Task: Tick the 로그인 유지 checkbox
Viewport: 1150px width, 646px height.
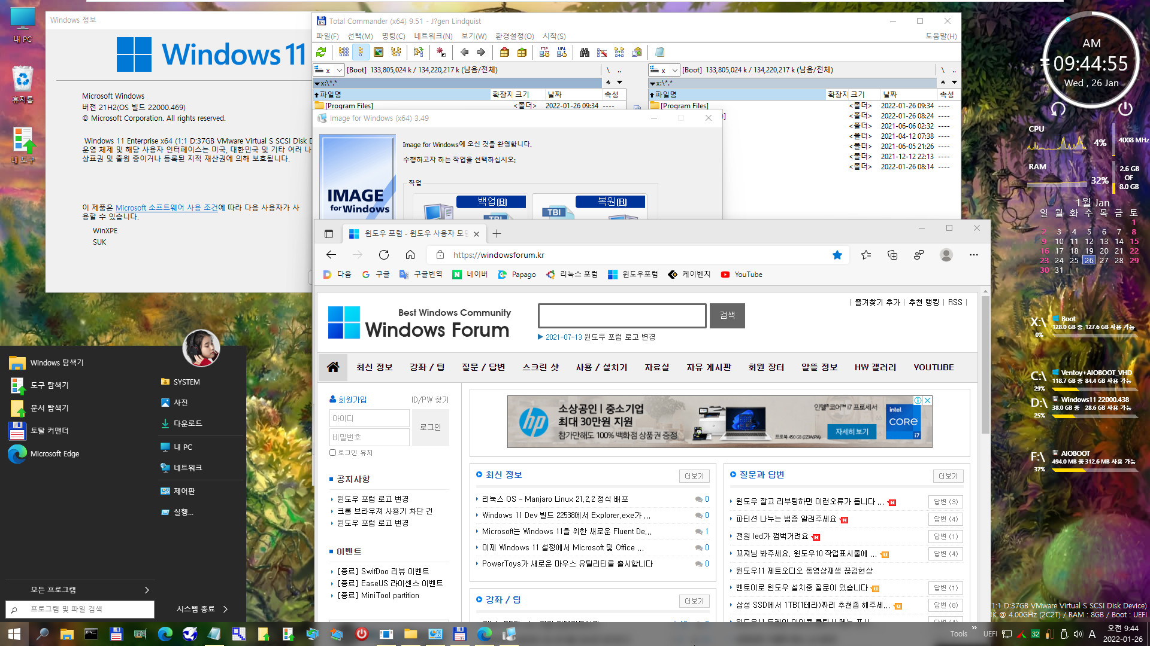Action: tap(332, 453)
